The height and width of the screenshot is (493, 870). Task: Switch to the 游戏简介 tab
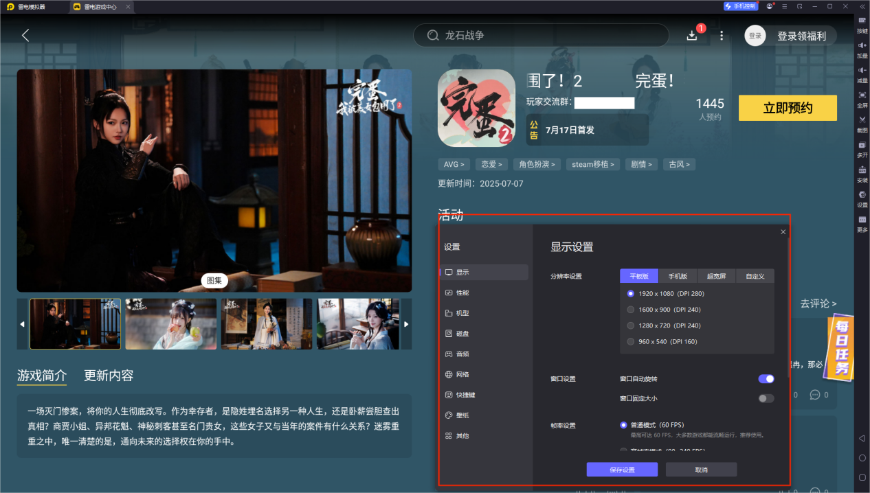[x=42, y=376]
